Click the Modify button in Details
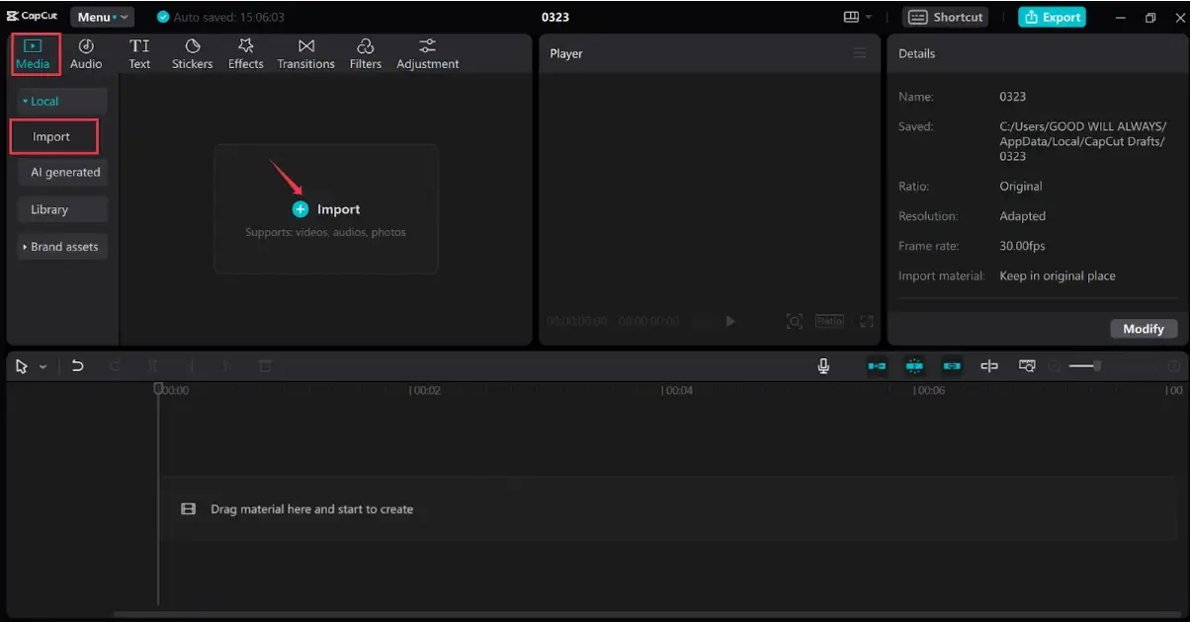This screenshot has height=622, width=1190. click(1144, 329)
